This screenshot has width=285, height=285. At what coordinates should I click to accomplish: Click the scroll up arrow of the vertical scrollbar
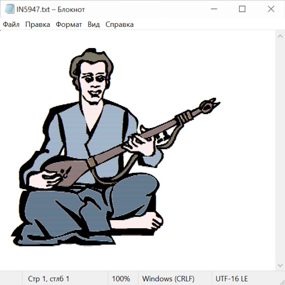coord(280,36)
